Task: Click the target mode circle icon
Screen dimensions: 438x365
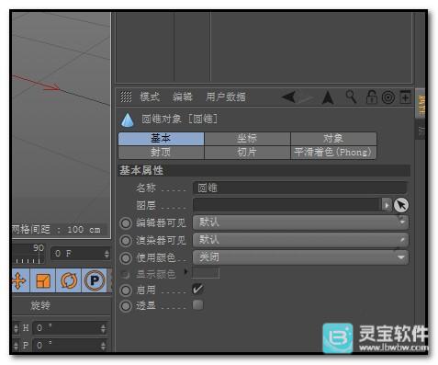Action: tap(388, 97)
